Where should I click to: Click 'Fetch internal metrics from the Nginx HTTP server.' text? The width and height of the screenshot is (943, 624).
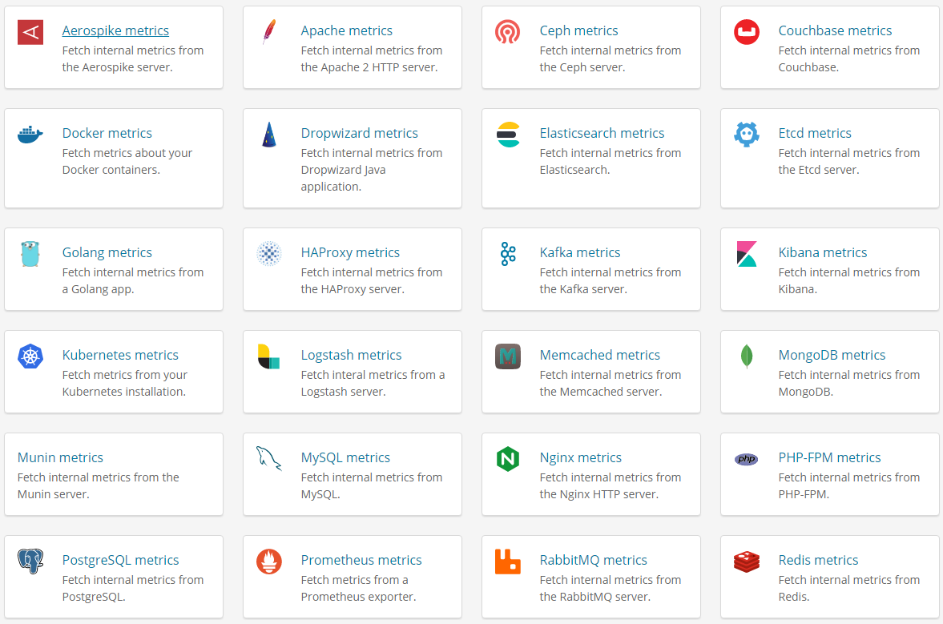(611, 485)
